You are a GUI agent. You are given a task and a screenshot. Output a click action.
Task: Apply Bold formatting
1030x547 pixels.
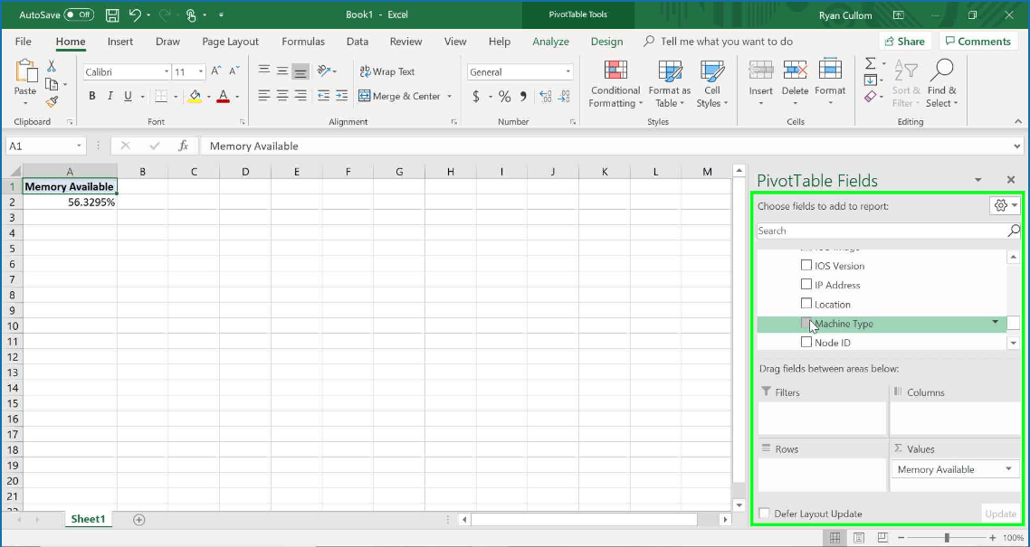[92, 96]
